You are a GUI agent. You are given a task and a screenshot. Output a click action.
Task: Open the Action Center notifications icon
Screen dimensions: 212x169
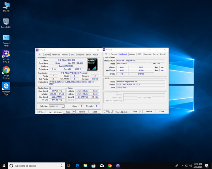click(x=207, y=166)
